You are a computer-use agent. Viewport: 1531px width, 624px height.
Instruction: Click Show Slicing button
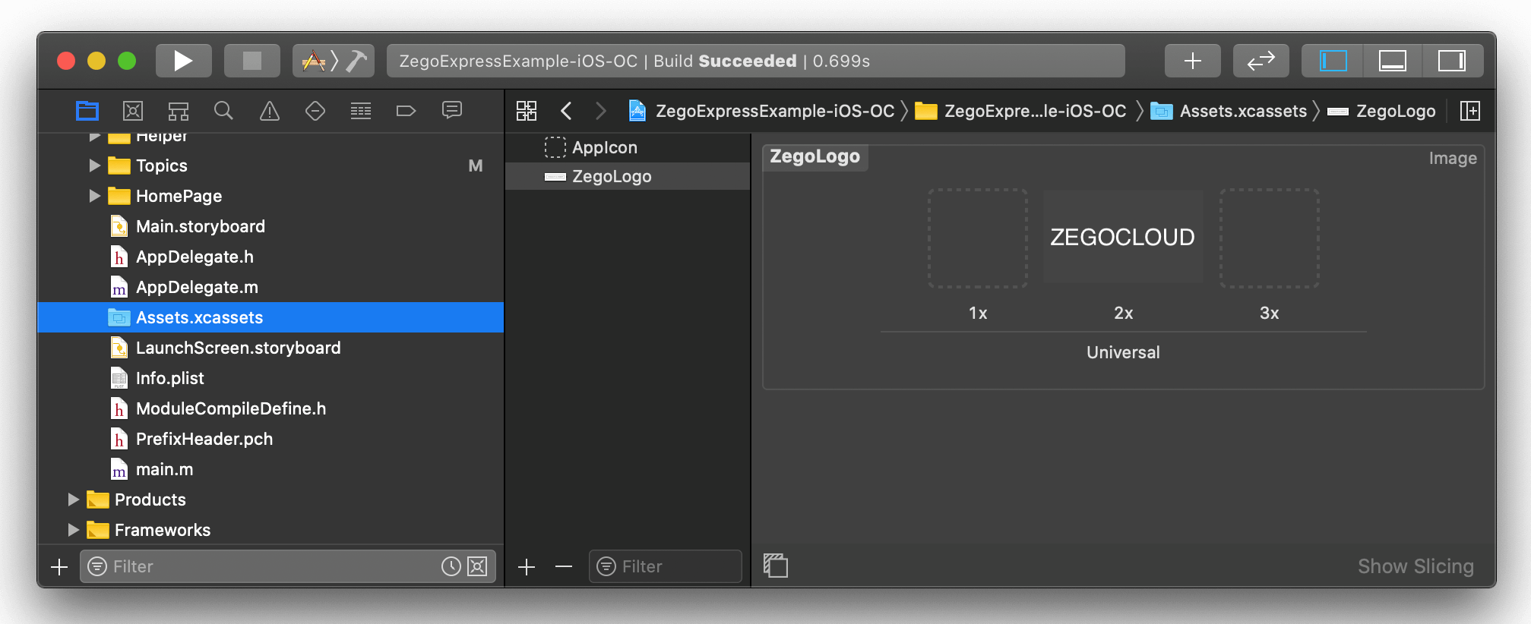click(1415, 566)
